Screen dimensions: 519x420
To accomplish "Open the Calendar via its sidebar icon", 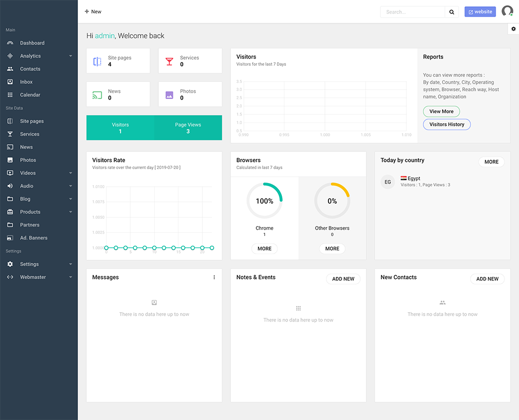I will tap(11, 94).
